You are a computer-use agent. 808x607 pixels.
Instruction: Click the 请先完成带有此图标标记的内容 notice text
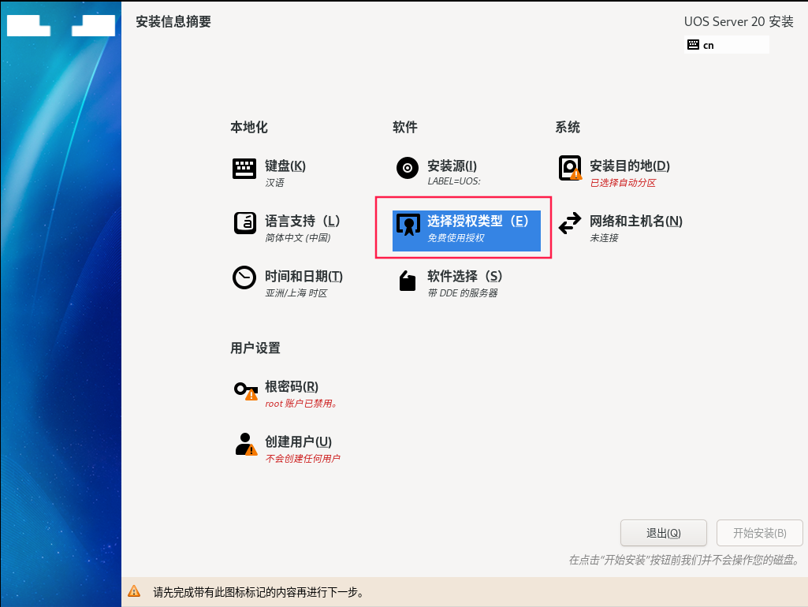[x=259, y=592]
